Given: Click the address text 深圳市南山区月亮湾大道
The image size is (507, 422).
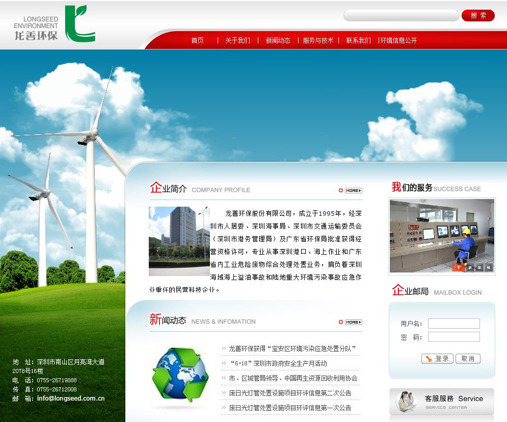Looking at the screenshot, I should (70, 362).
